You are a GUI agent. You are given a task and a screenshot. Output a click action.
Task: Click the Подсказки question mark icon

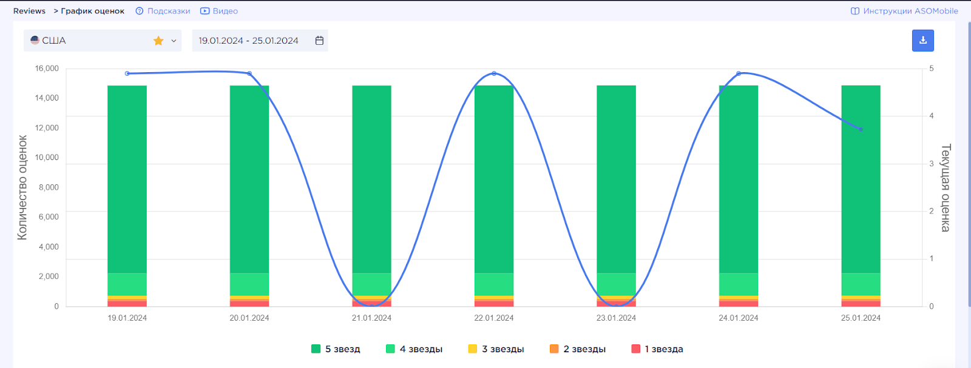pyautogui.click(x=140, y=11)
